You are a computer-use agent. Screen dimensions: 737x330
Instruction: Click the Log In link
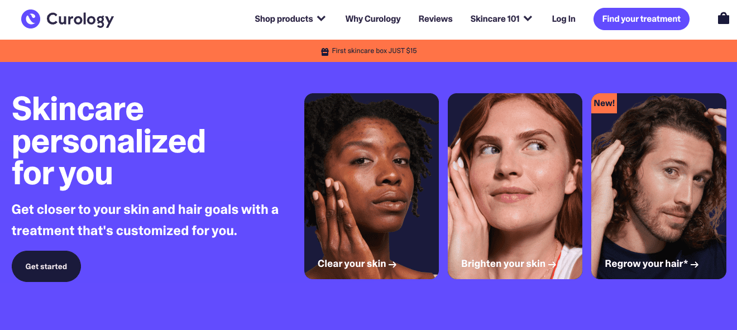(x=563, y=19)
